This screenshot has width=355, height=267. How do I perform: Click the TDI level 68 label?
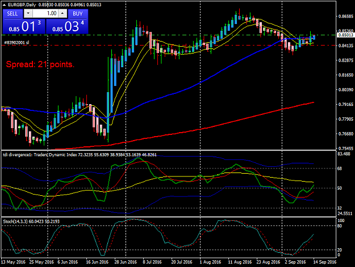pyautogui.click(x=340, y=169)
